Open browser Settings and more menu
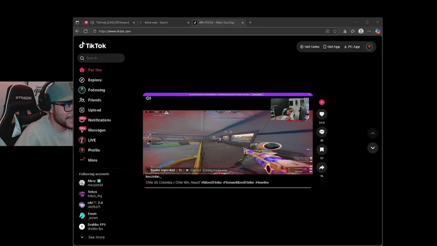This screenshot has width=437, height=246. [369, 31]
